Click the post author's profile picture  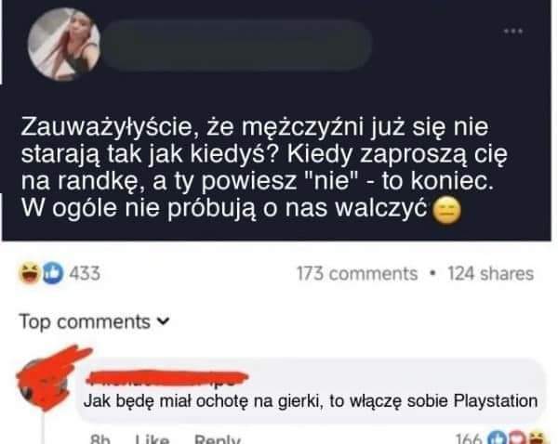64,45
